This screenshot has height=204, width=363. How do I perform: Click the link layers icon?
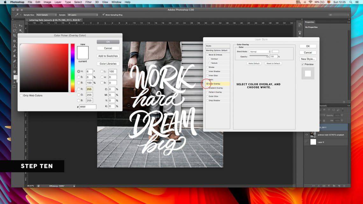coord(313,186)
